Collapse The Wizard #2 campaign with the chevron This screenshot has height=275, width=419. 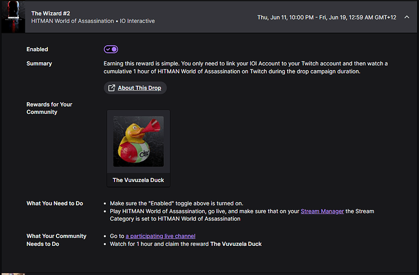(407, 18)
